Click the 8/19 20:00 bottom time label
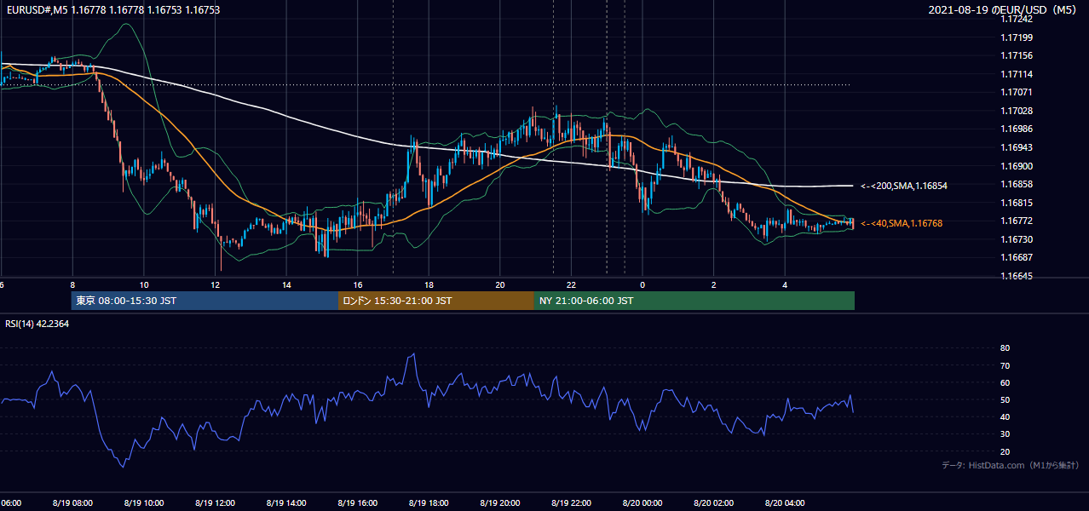 click(499, 502)
